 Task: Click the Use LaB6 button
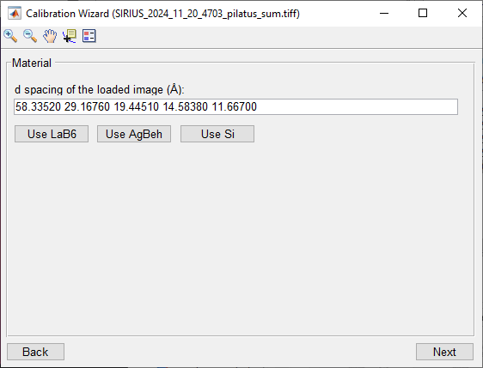coord(52,134)
